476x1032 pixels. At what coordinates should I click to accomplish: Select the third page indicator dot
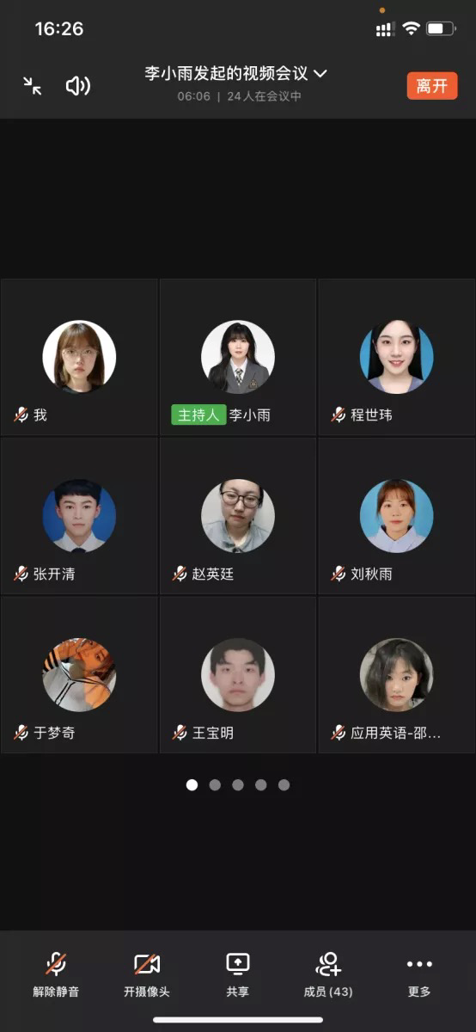[238, 784]
